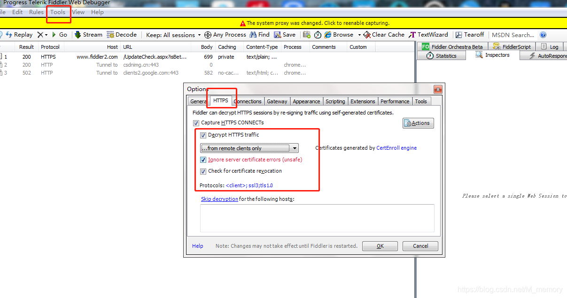This screenshot has width=567, height=298.
Task: Open the FiddlerScript tab
Action: (x=512, y=46)
